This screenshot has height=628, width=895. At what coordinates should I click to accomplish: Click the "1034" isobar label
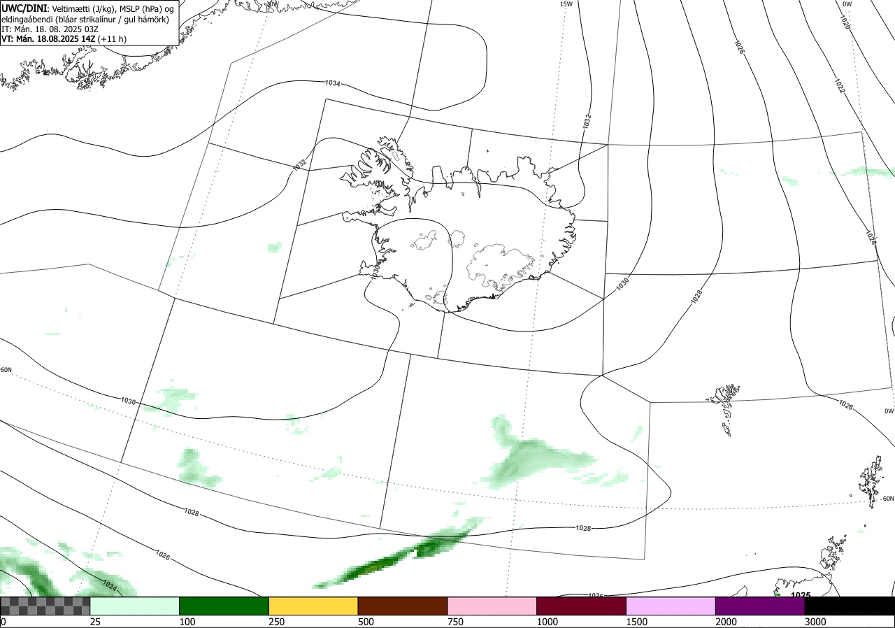[x=333, y=83]
